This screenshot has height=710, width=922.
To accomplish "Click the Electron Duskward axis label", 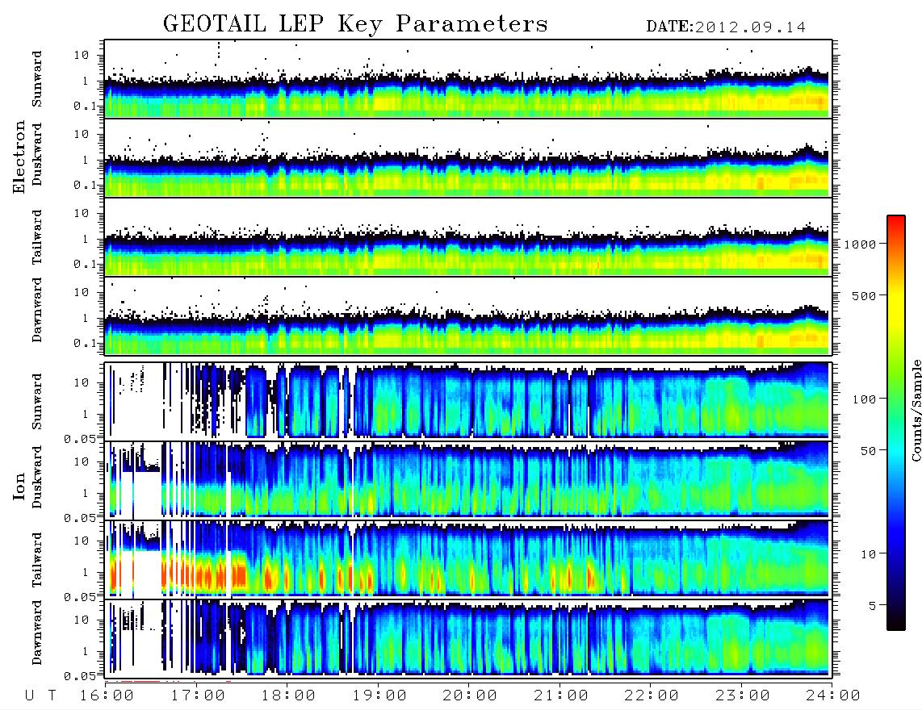I will click(37, 154).
